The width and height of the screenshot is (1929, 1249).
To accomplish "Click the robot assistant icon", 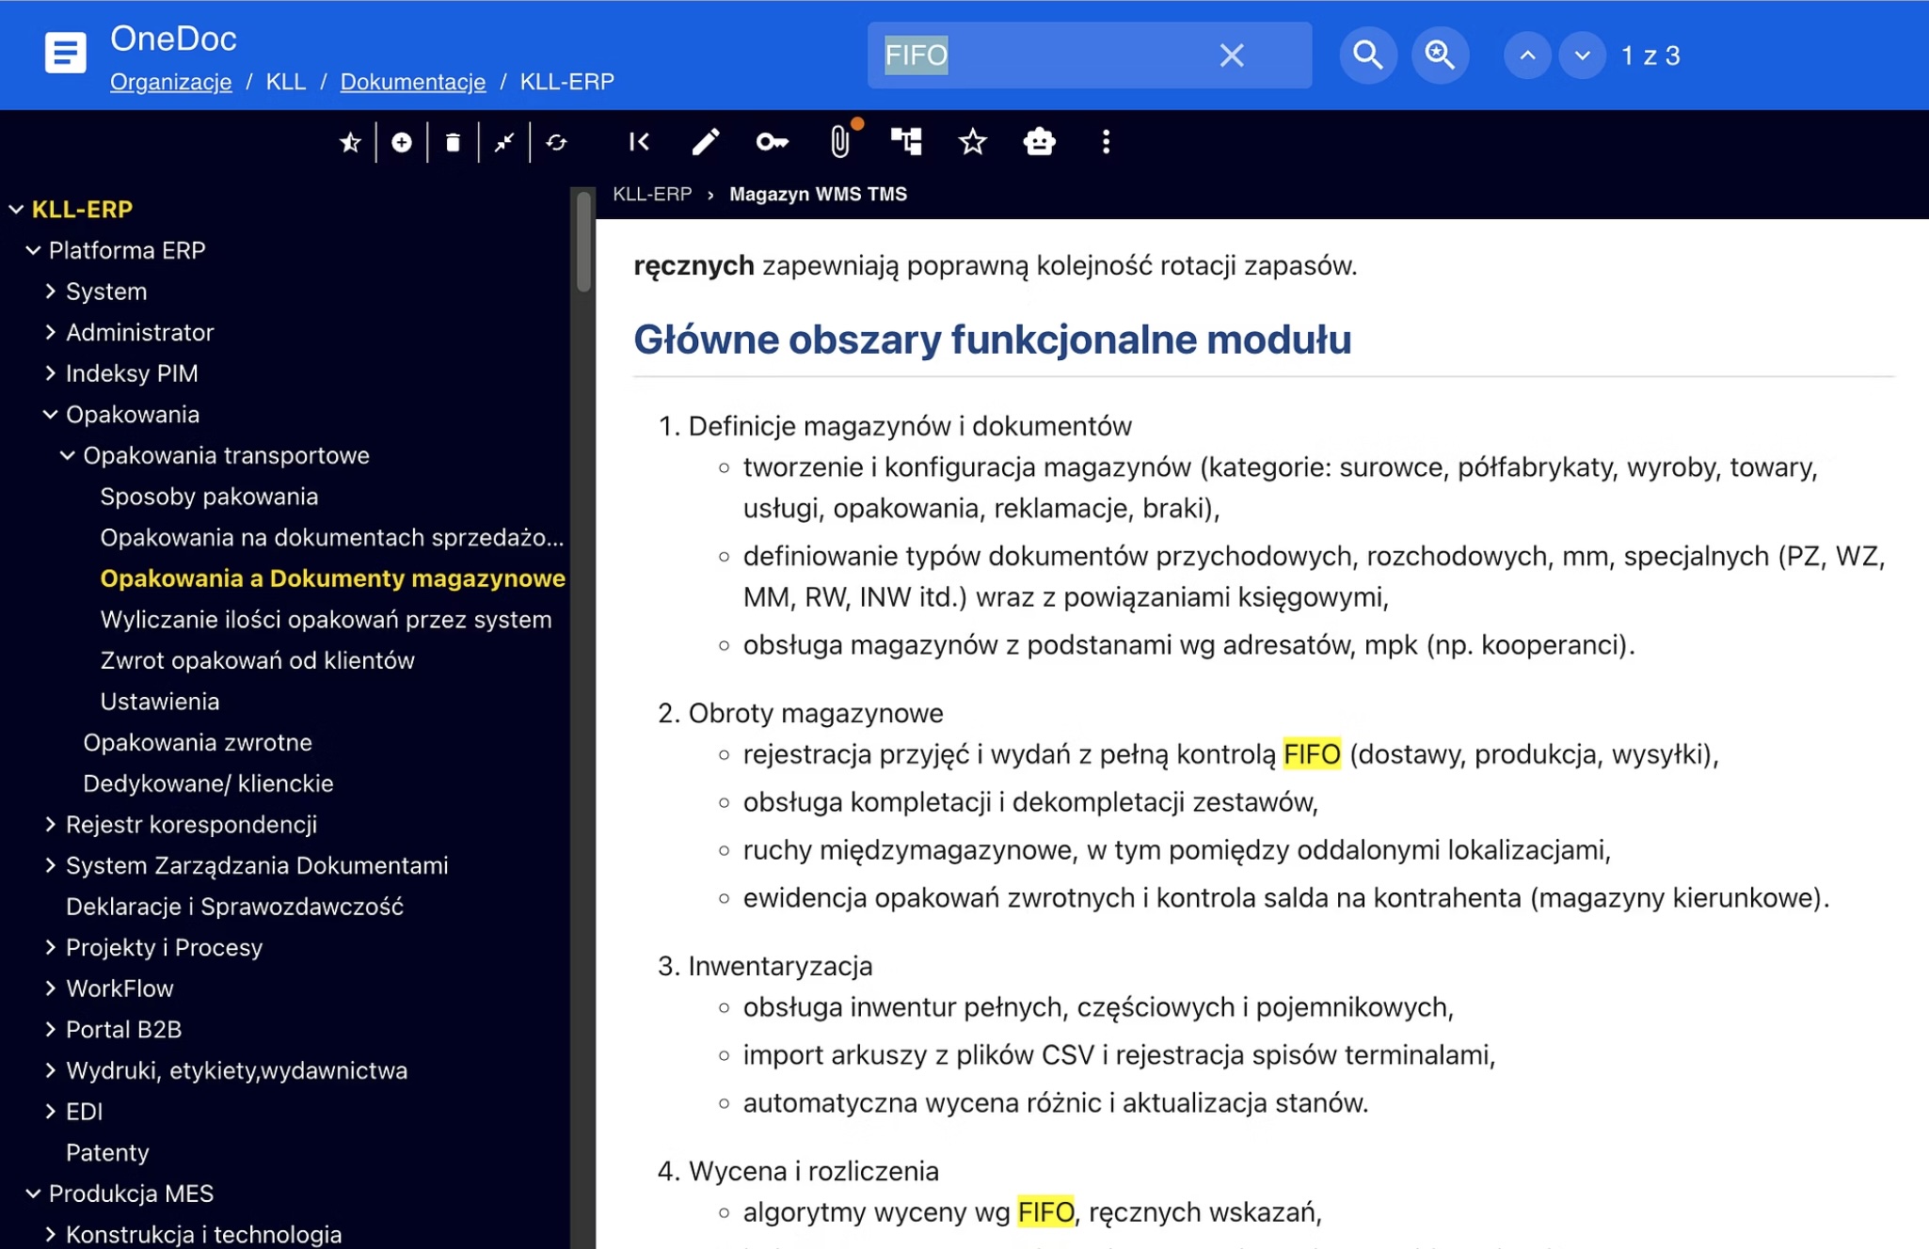I will tap(1039, 142).
